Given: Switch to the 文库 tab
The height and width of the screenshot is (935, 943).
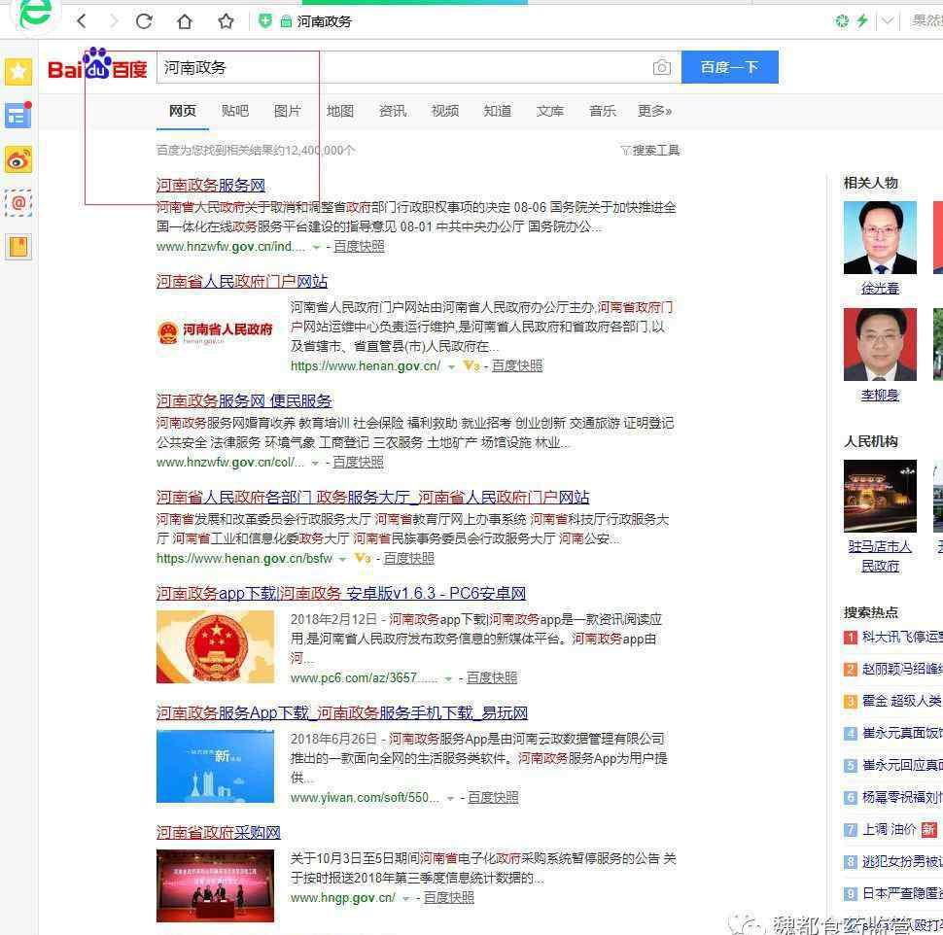Looking at the screenshot, I should pos(549,111).
